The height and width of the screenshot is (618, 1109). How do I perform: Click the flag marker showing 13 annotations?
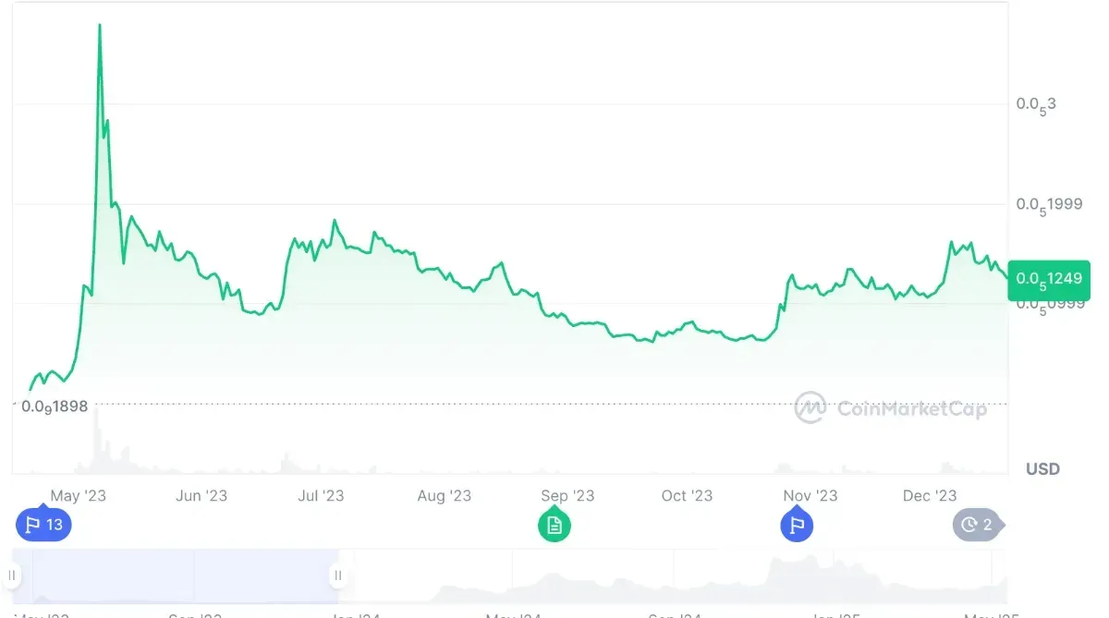[43, 525]
